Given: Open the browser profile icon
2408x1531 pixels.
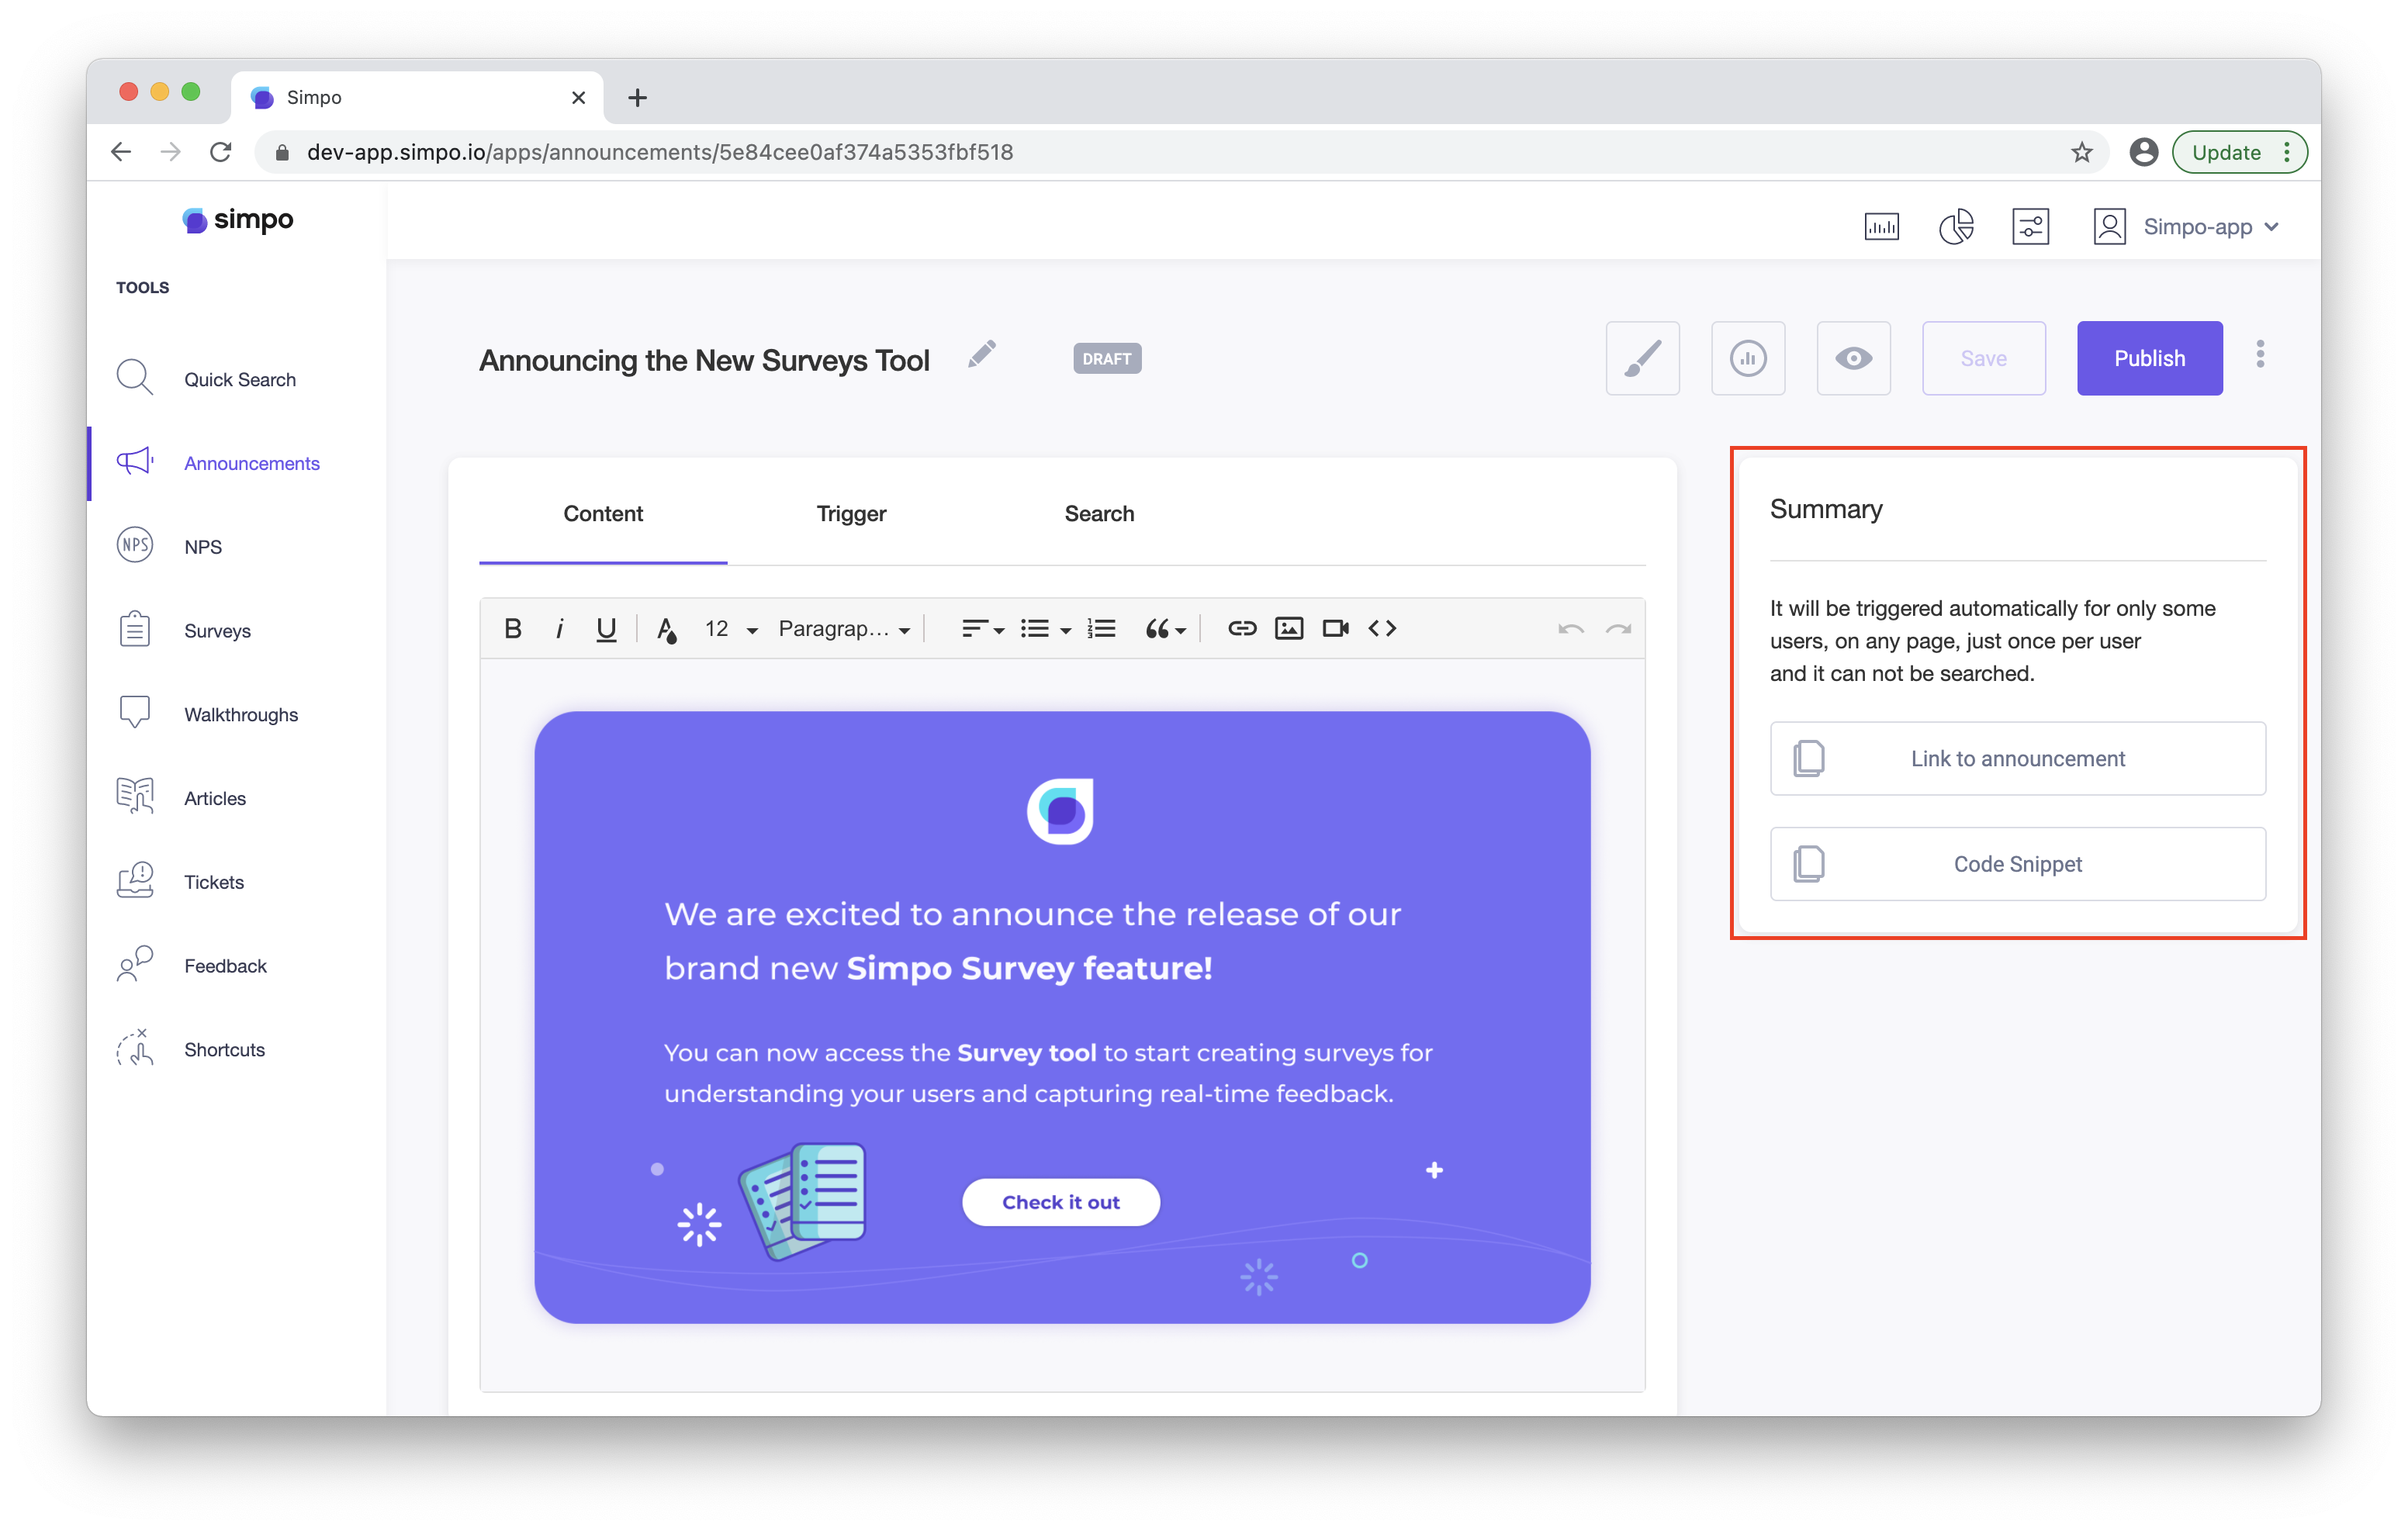Looking at the screenshot, I should [2143, 152].
